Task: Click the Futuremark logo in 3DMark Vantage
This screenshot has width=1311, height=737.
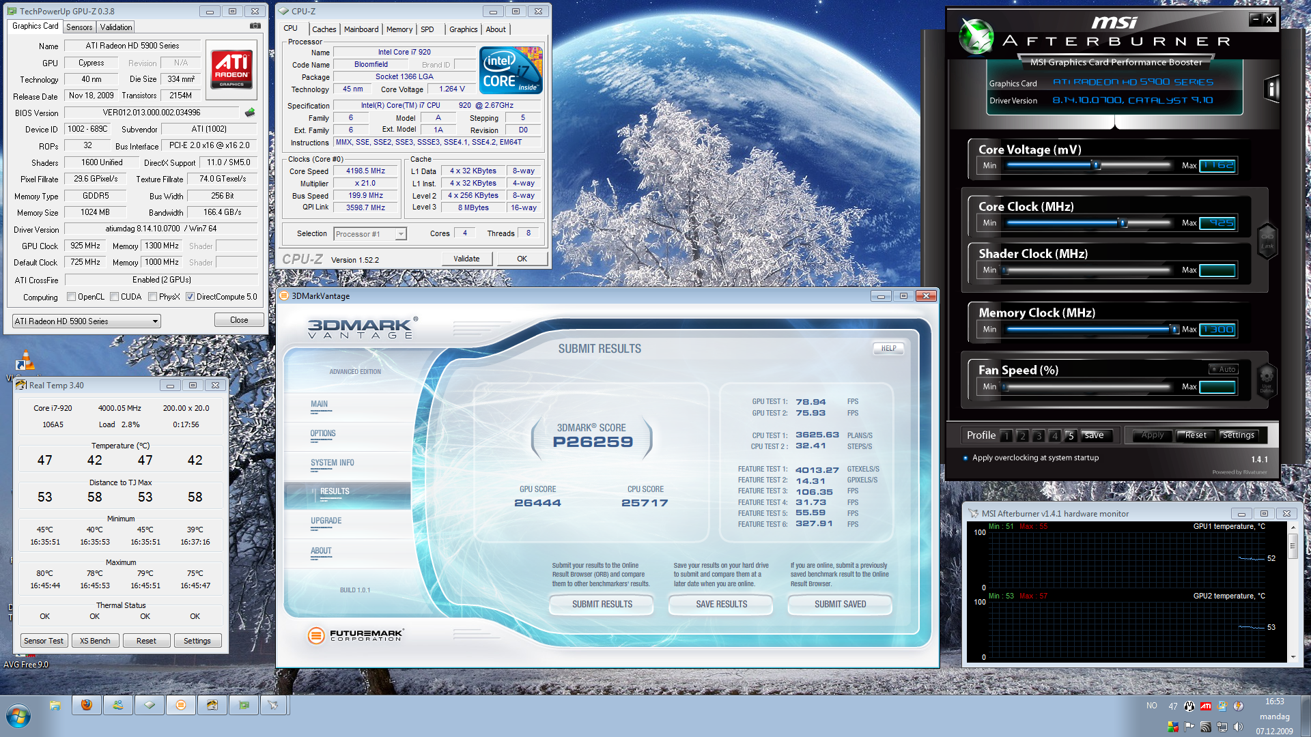Action: point(356,635)
